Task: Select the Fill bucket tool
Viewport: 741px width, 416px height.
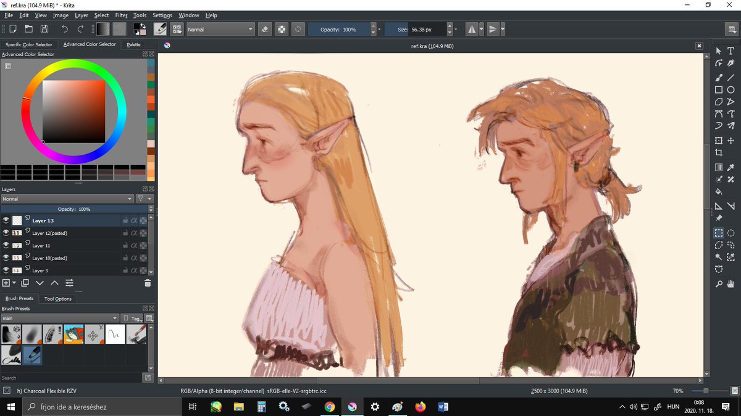Action: pyautogui.click(x=719, y=192)
